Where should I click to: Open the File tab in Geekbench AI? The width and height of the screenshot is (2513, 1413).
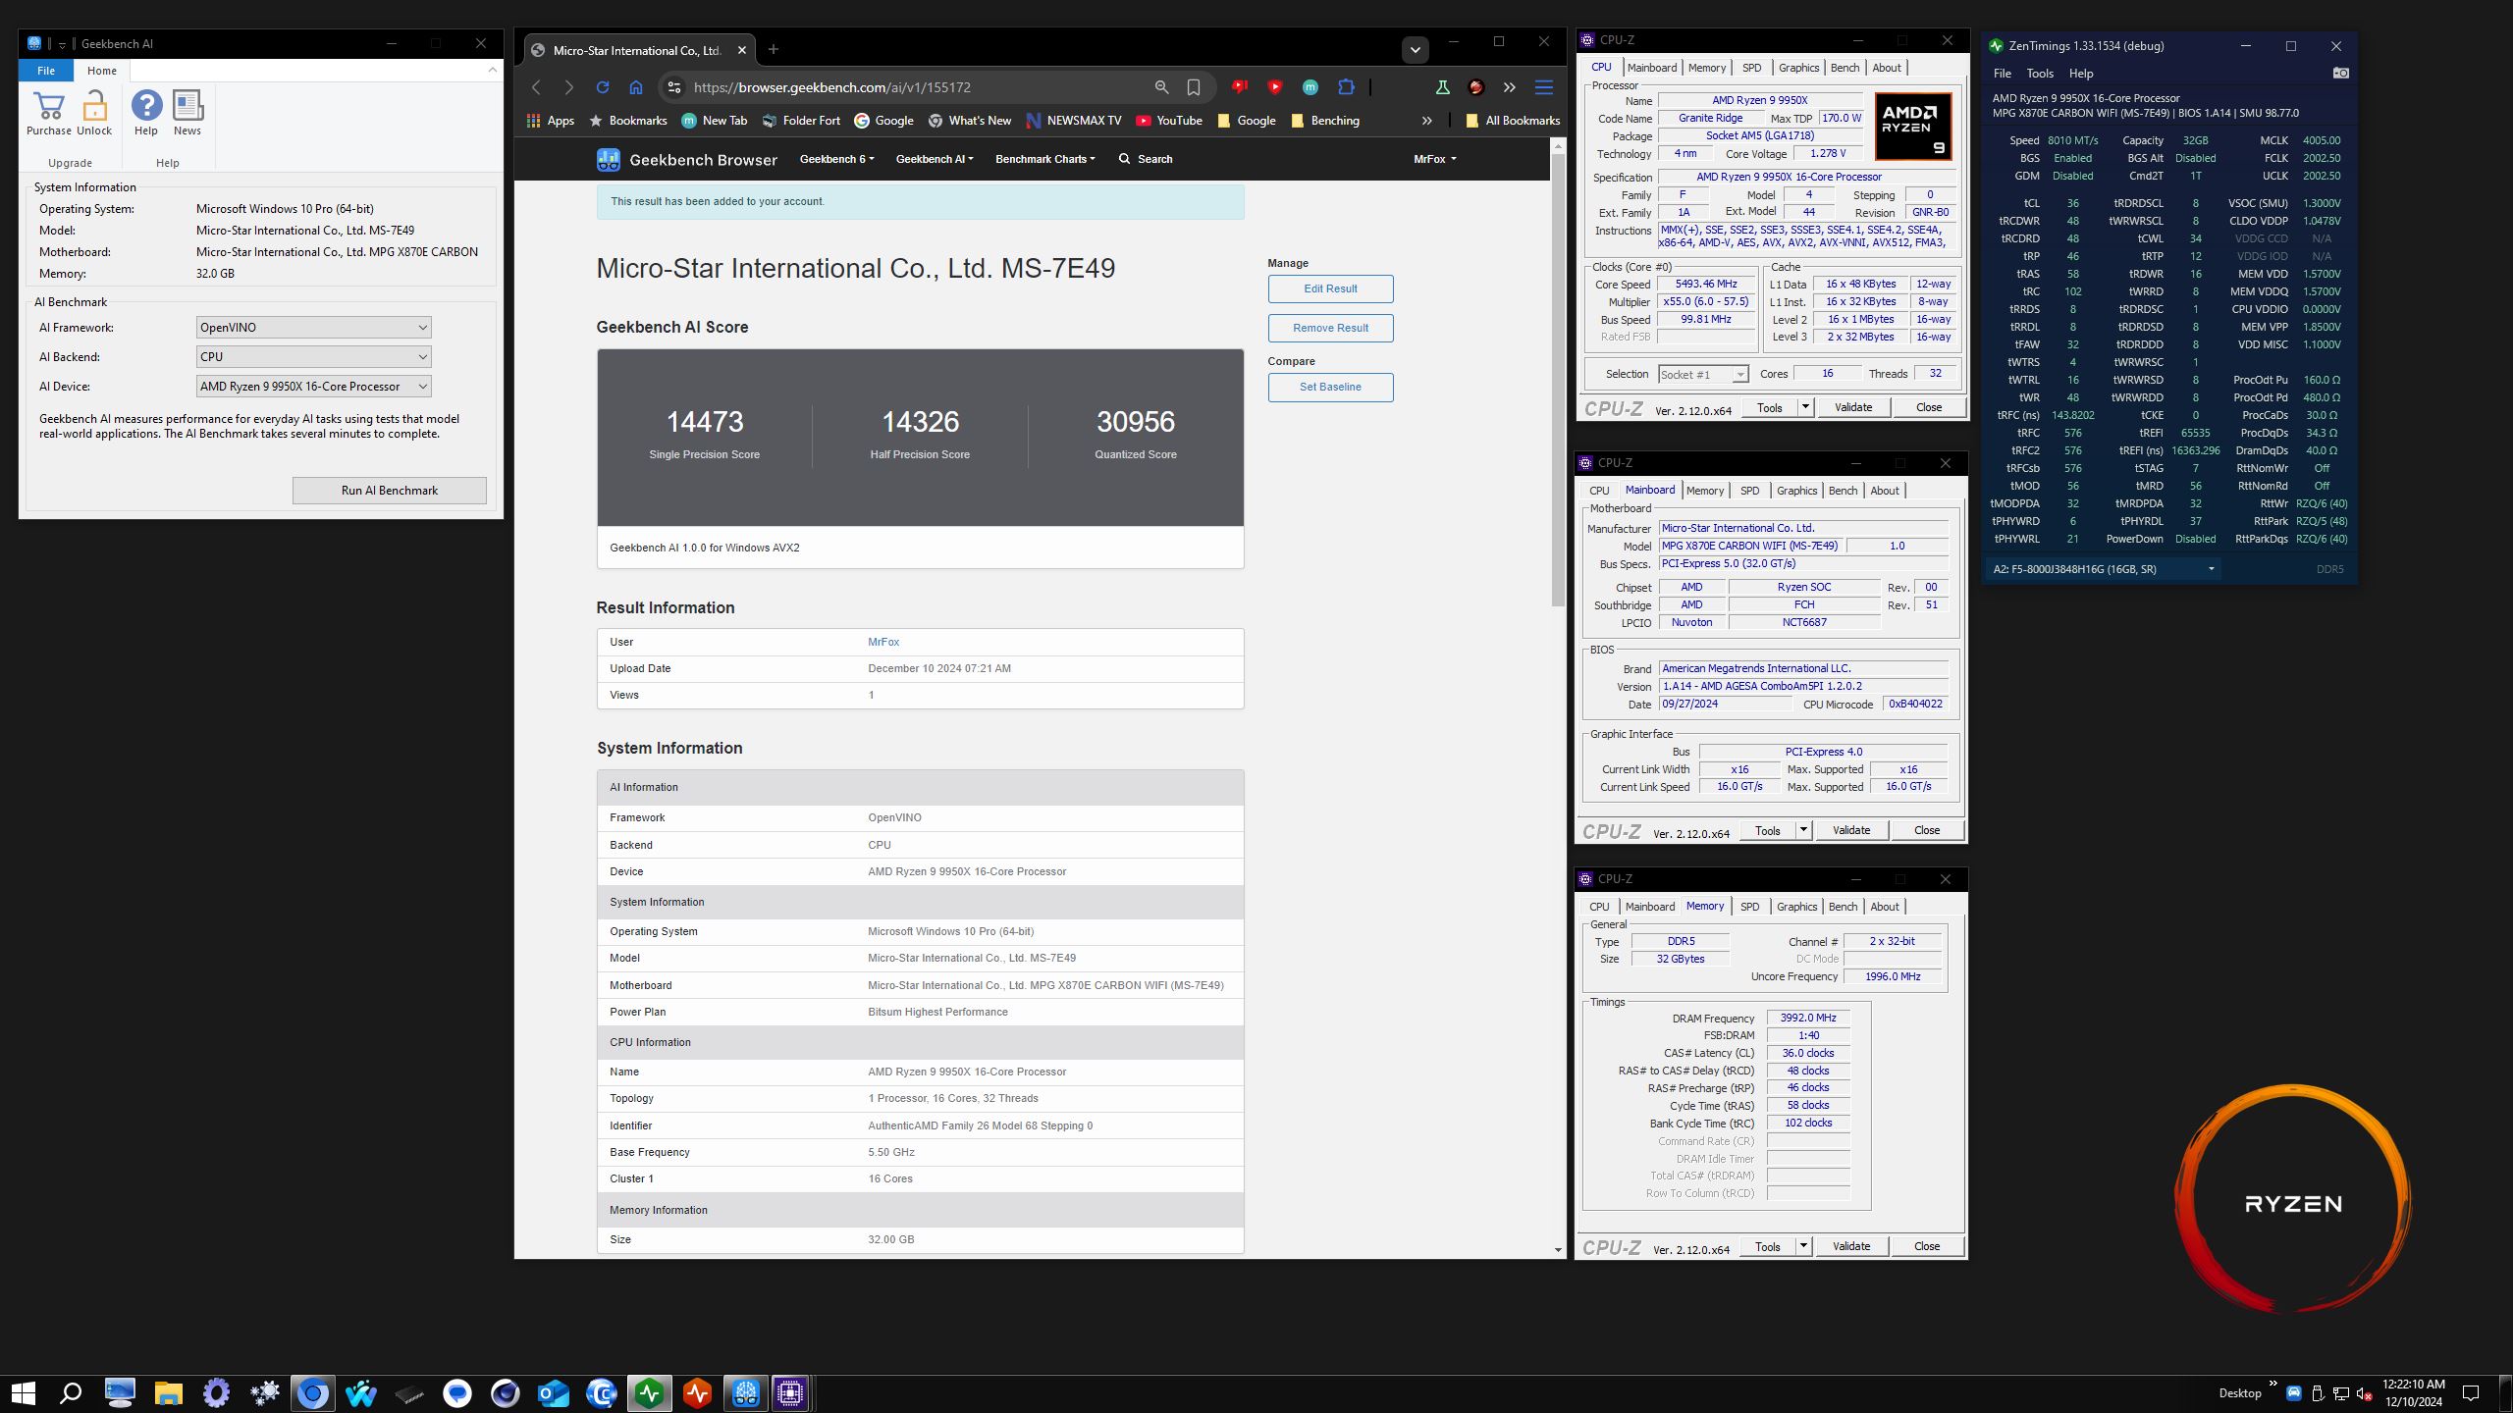coord(46,71)
